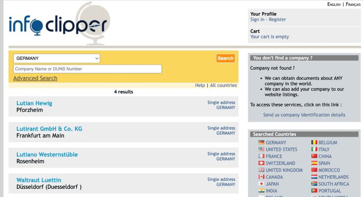Switch language to Français

coord(353,5)
